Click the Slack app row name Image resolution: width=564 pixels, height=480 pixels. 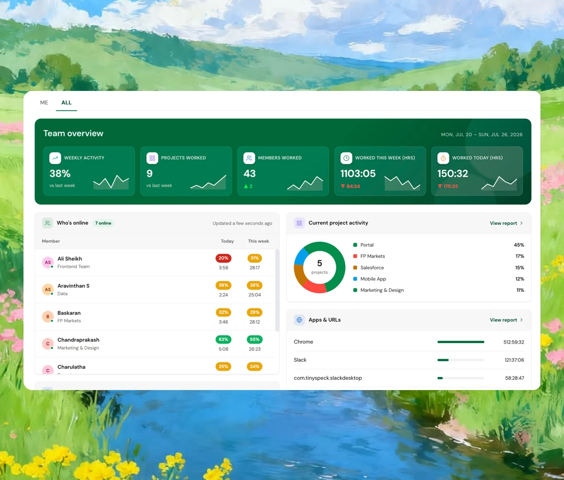(300, 360)
